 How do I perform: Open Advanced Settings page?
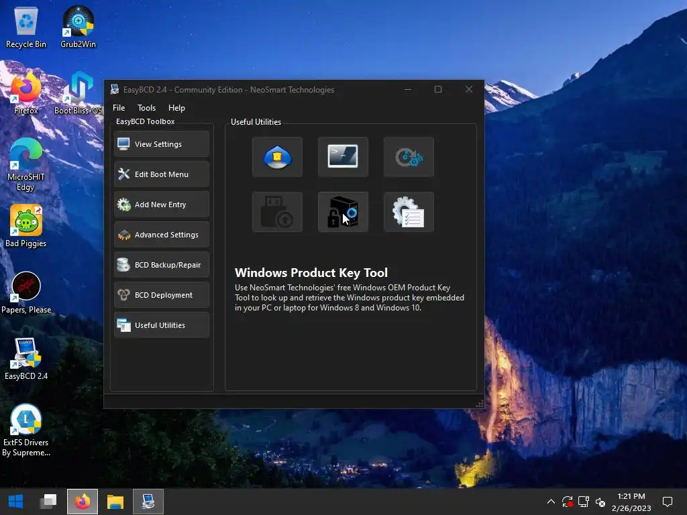click(x=162, y=235)
